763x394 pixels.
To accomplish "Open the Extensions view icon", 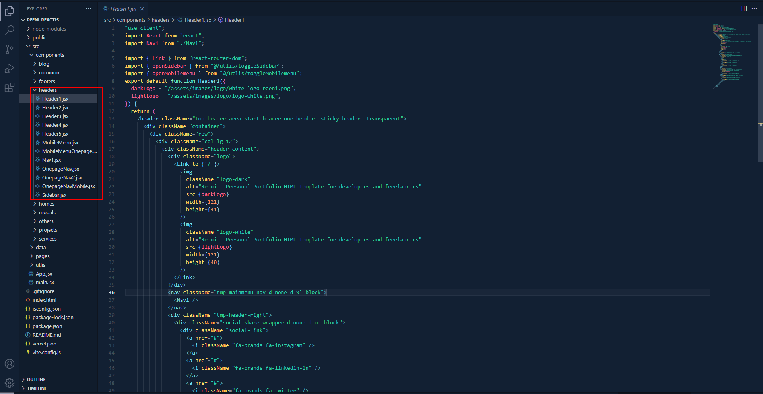I will [10, 87].
